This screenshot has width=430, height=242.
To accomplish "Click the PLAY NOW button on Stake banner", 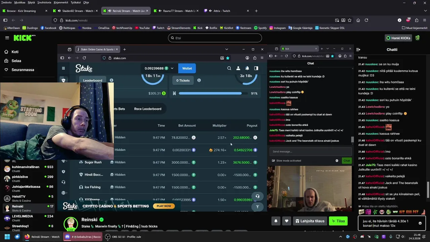I will (x=164, y=206).
